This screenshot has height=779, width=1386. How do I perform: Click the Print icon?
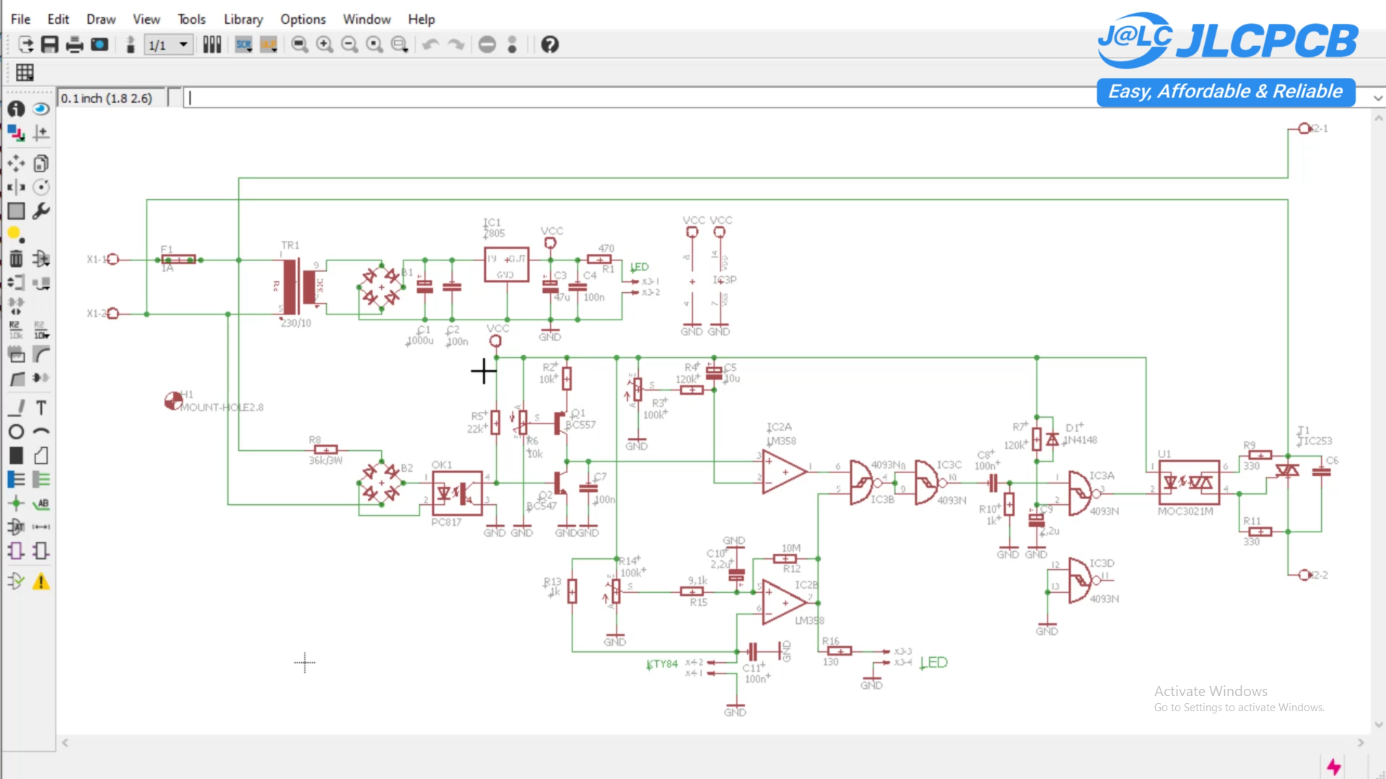coord(74,45)
